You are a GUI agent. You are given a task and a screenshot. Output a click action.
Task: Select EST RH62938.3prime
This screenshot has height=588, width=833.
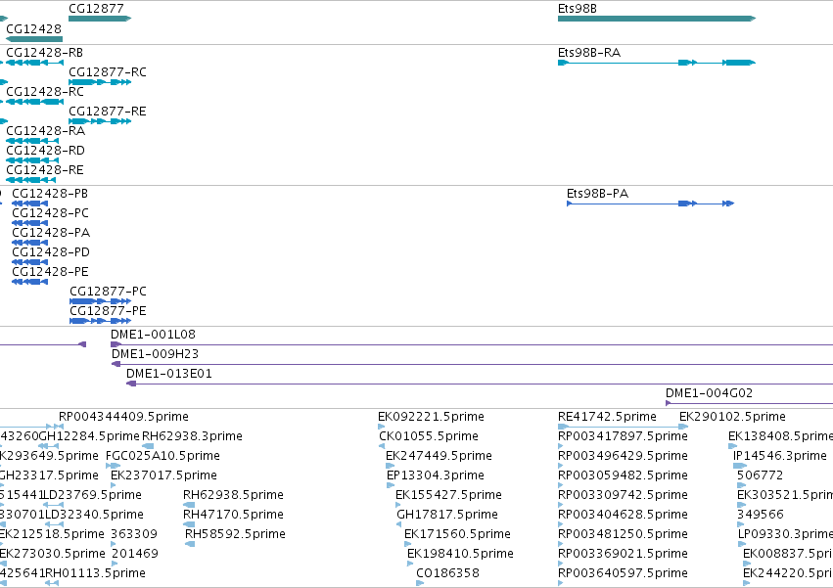pos(192,436)
